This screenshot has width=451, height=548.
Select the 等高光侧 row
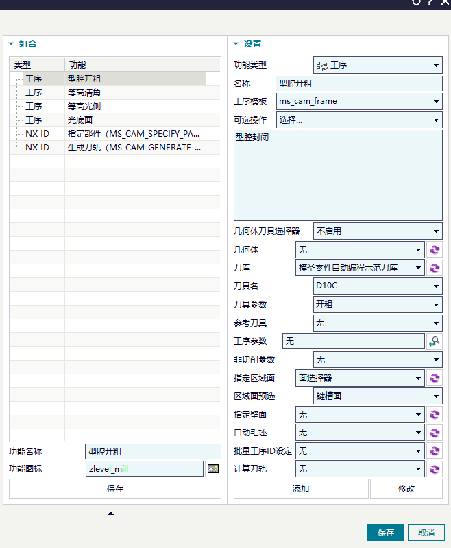115,106
